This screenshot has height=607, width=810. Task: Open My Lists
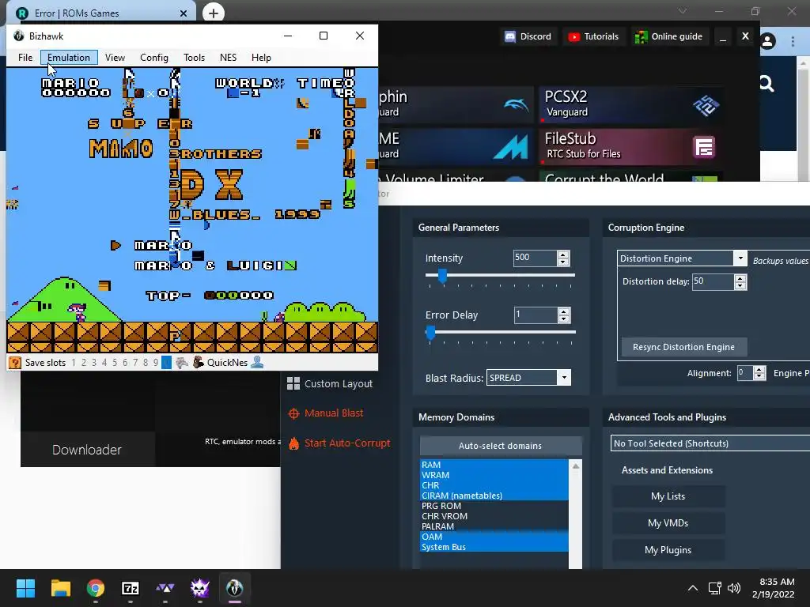pyautogui.click(x=668, y=496)
